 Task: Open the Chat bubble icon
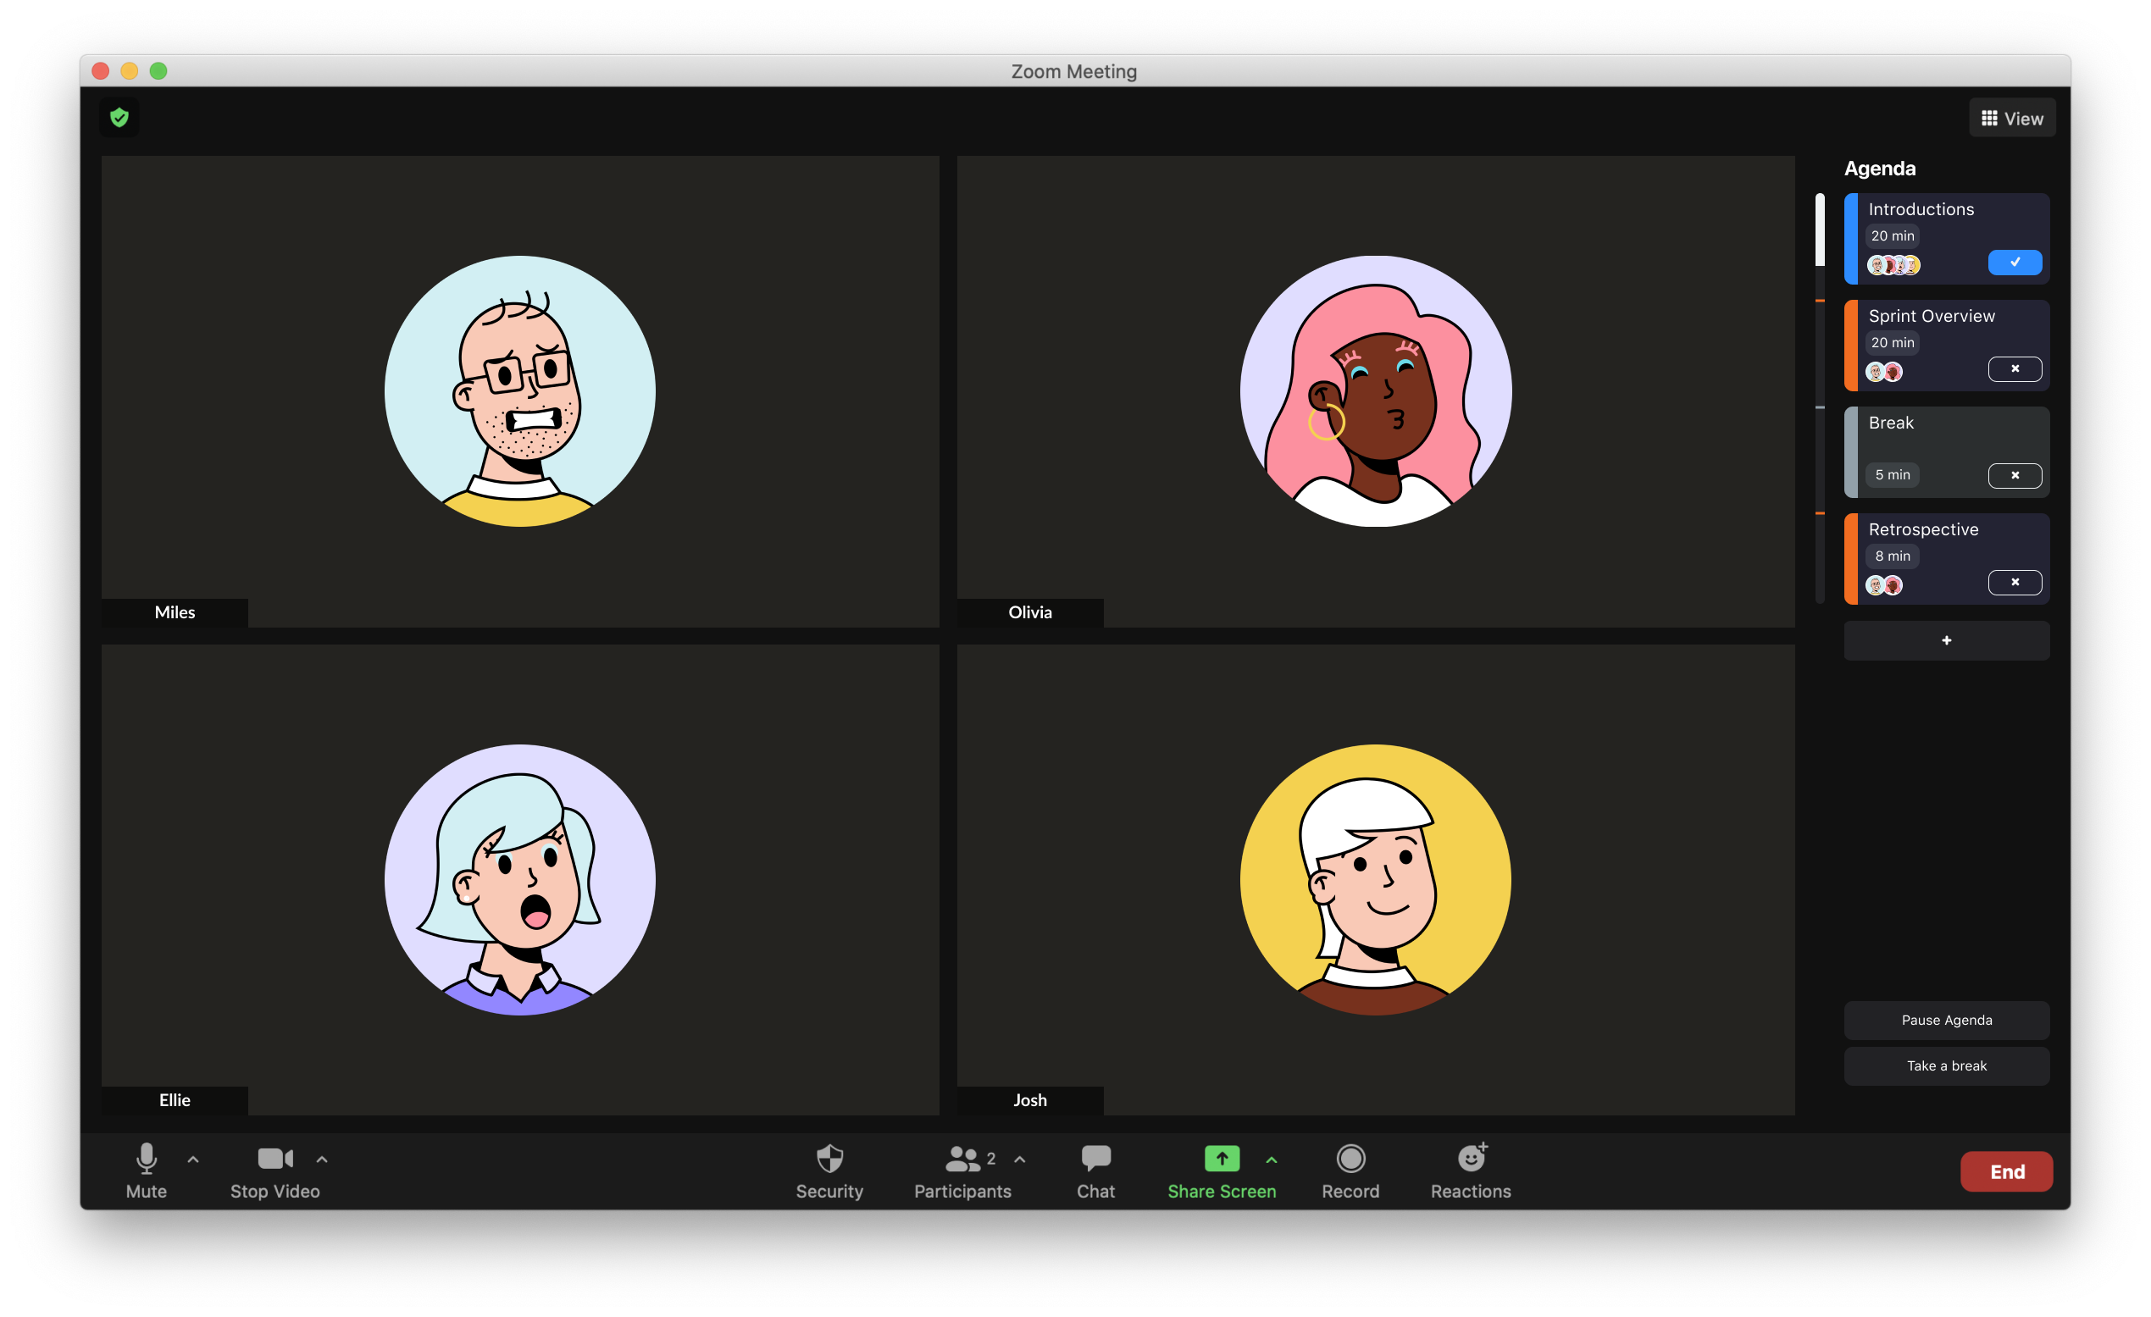1095,1158
